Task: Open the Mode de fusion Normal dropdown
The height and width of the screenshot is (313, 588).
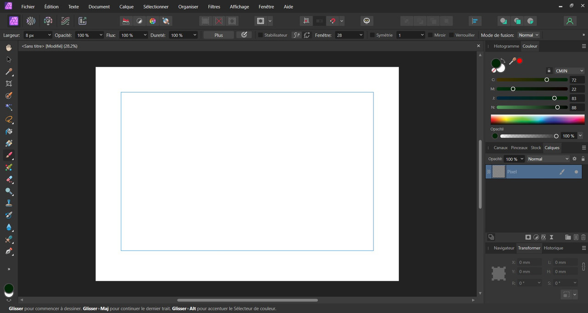Action: point(528,35)
